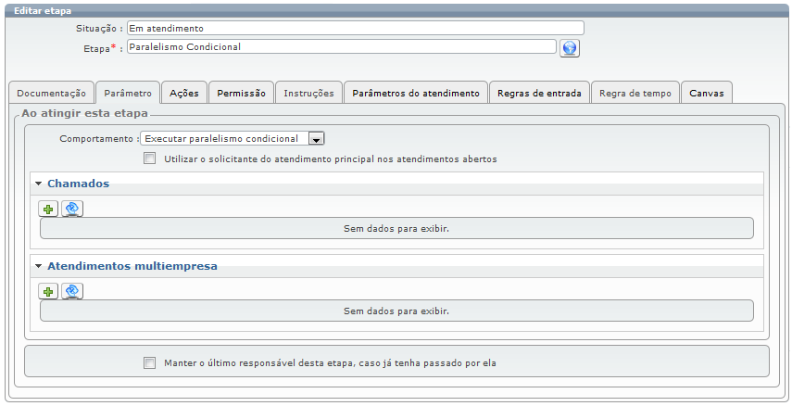792x406 pixels.
Task: Click refresh icon under Atendimentos multiempresa
Action: 72,291
